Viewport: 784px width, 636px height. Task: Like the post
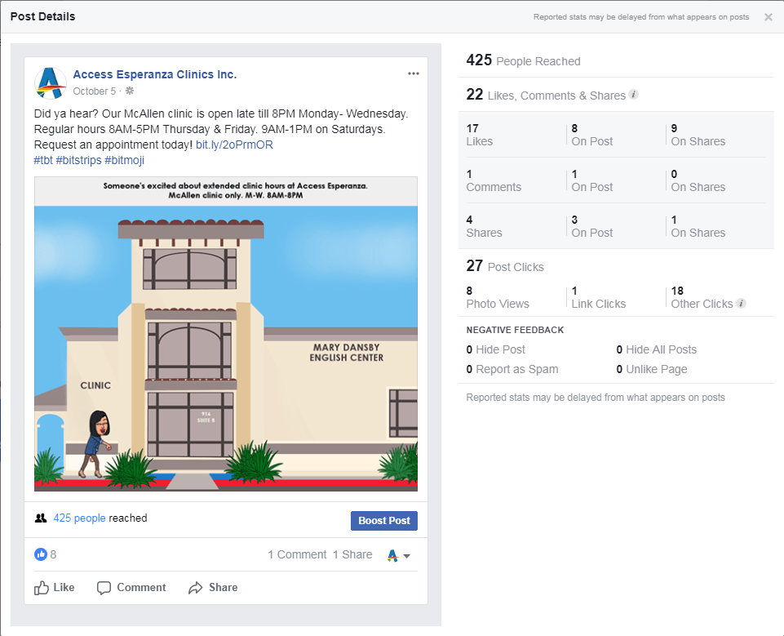point(55,588)
